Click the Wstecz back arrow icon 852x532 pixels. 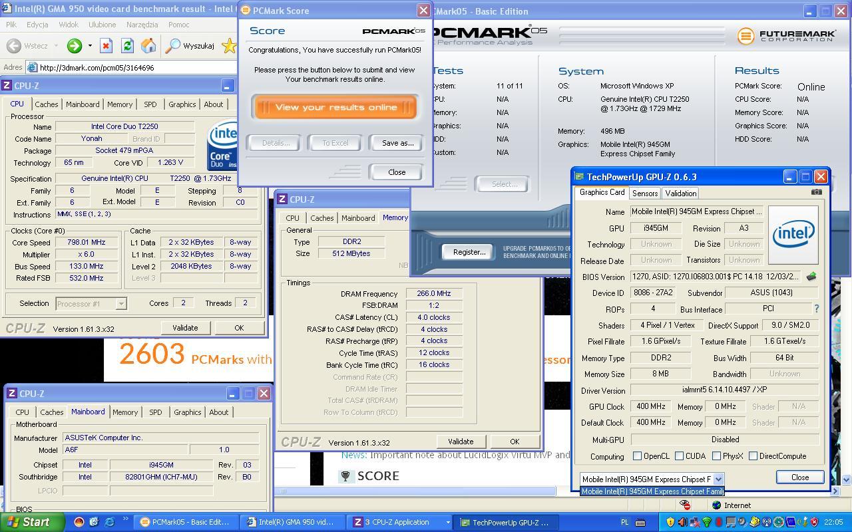coord(13,46)
